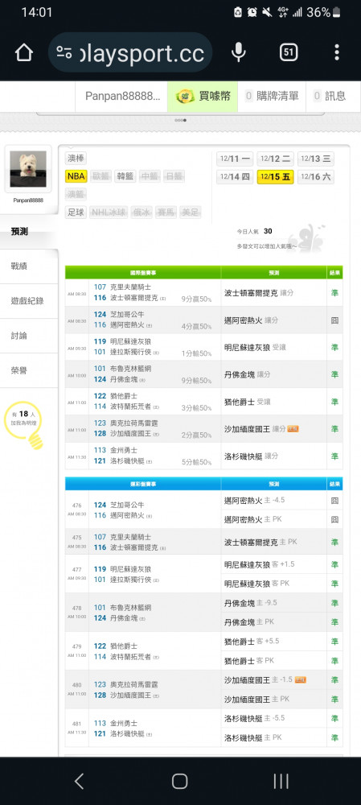The height and width of the screenshot is (805, 361).
Task: Tap the Android home navigation button
Action: [x=179, y=782]
